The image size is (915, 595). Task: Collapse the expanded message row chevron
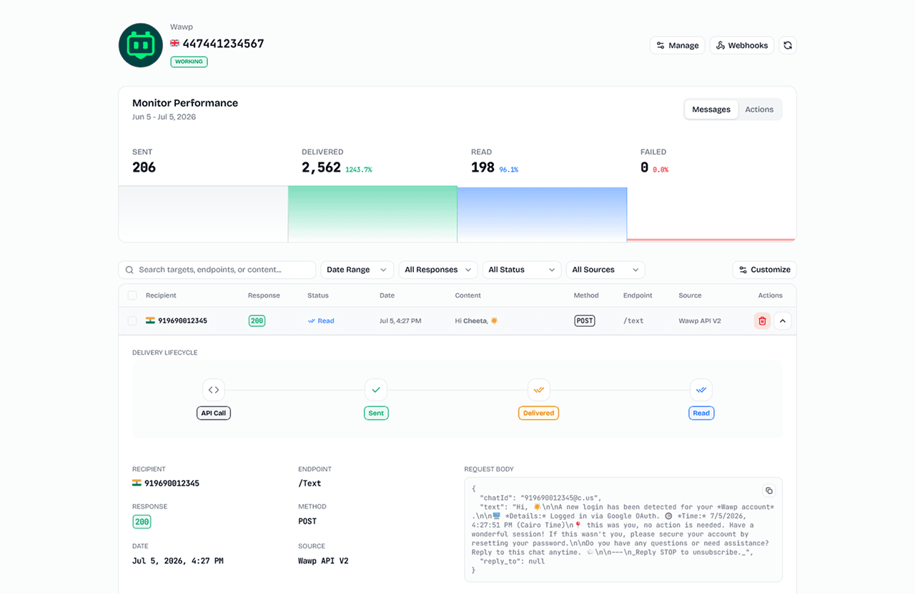pos(783,321)
